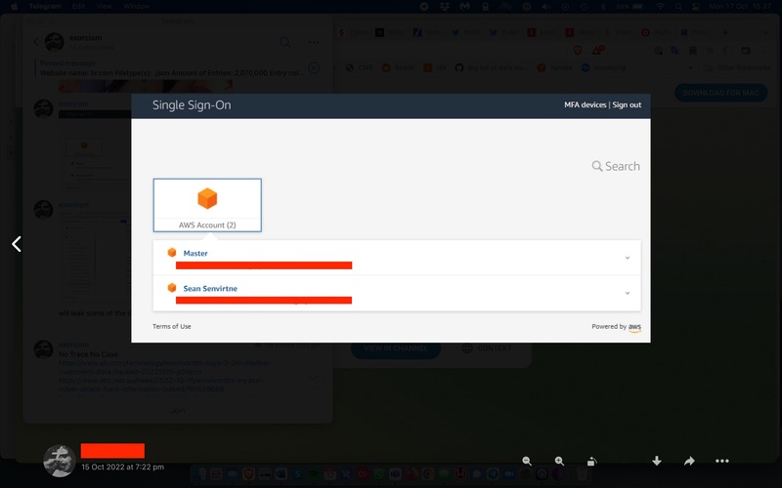
Task: Open the CMS bookmark in the browser
Action: point(360,67)
